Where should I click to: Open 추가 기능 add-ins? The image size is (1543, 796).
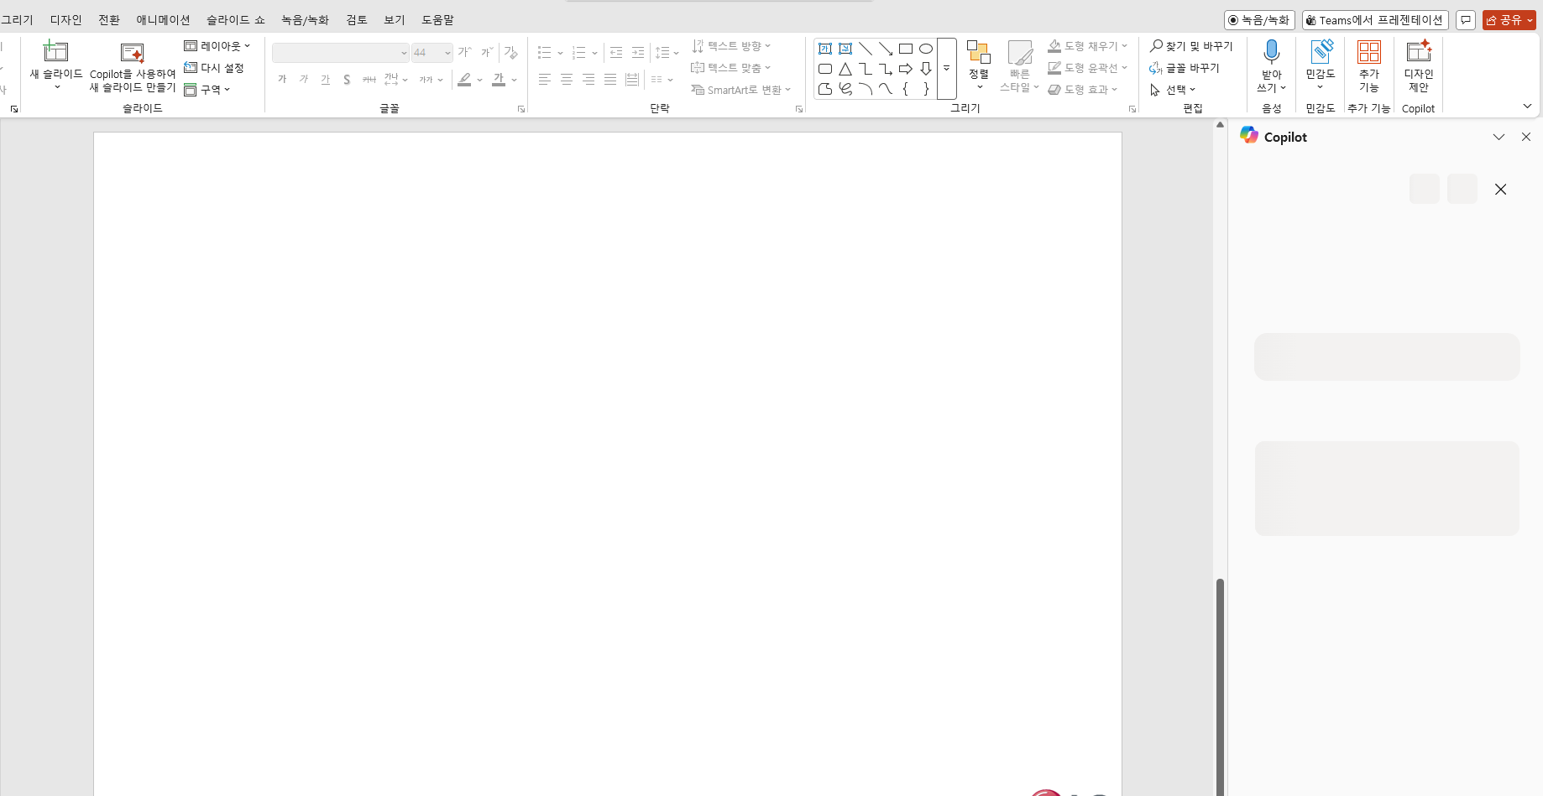pyautogui.click(x=1369, y=65)
